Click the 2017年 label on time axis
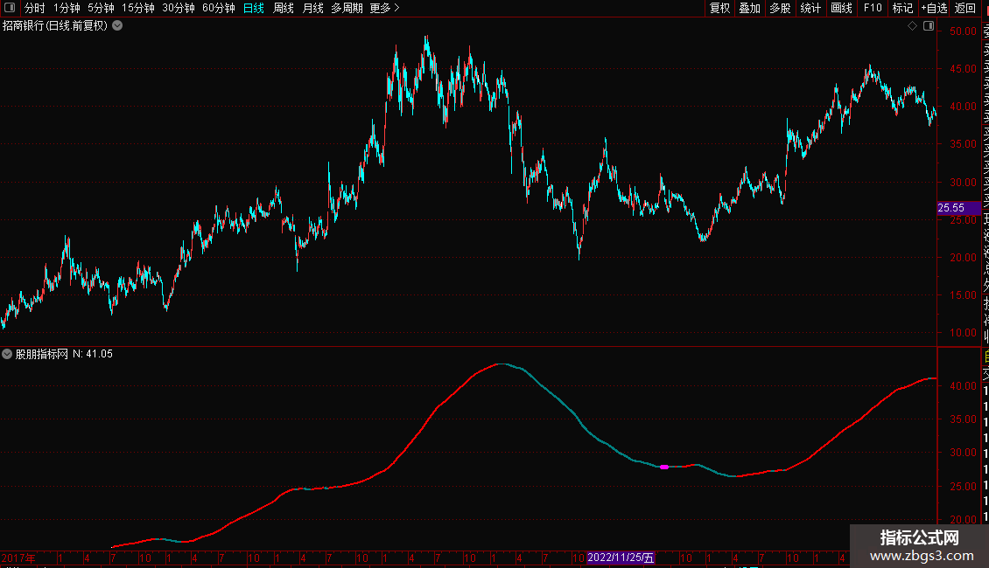The height and width of the screenshot is (568, 989). click(18, 558)
